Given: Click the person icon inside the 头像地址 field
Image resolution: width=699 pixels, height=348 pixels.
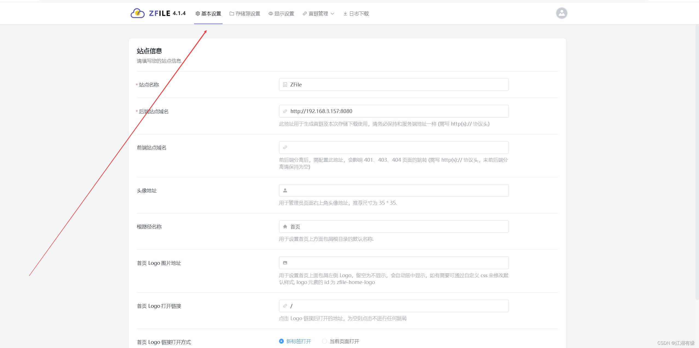Looking at the screenshot, I should [x=285, y=190].
